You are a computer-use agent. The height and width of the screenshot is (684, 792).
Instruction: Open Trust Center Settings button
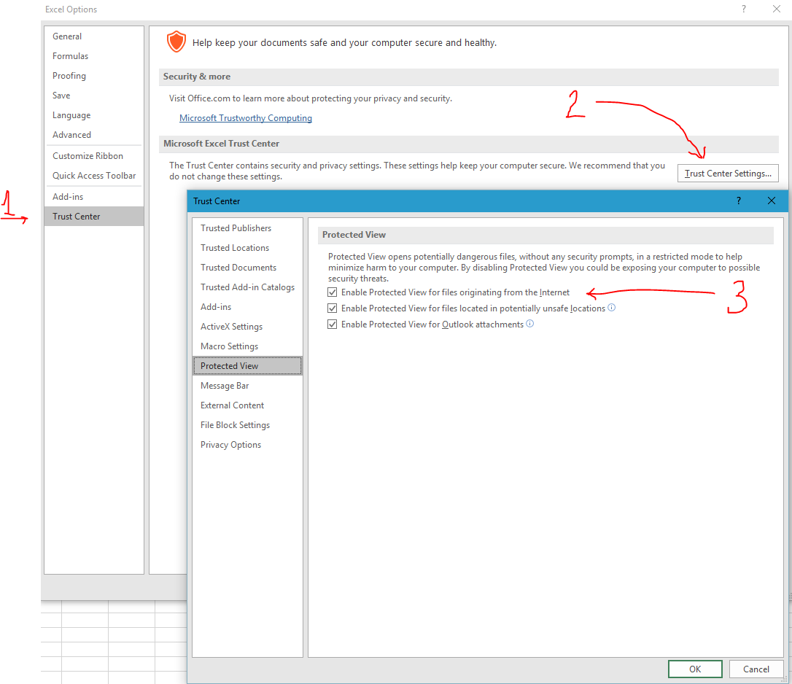point(728,174)
